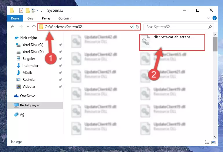Click the discretevariabletrans file gear icon
The width and height of the screenshot is (223, 152).
(145, 41)
